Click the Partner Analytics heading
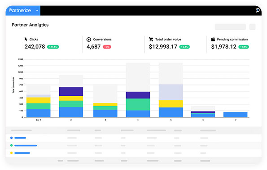Viewport: 267px width, 170px height. pyautogui.click(x=30, y=25)
